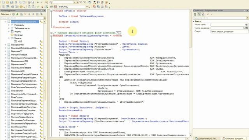Click configuration tree search field
Viewport: 249px width, 140px height.
coord(22,18)
